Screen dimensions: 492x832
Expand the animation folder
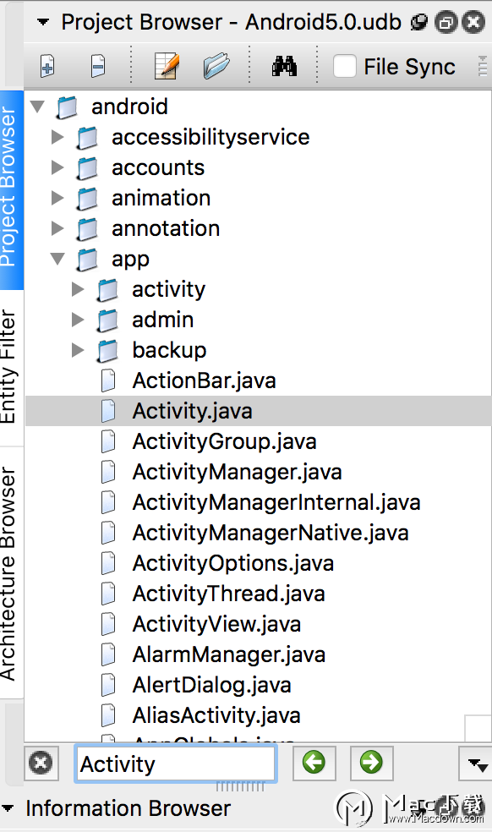pyautogui.click(x=57, y=198)
